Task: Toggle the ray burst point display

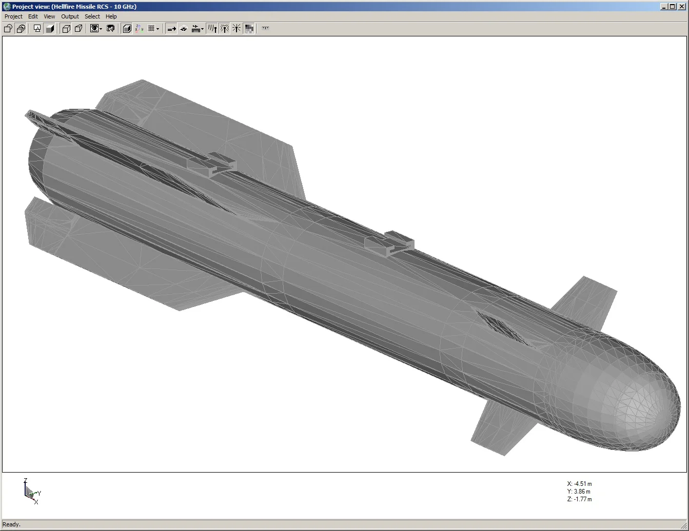Action: click(x=235, y=28)
